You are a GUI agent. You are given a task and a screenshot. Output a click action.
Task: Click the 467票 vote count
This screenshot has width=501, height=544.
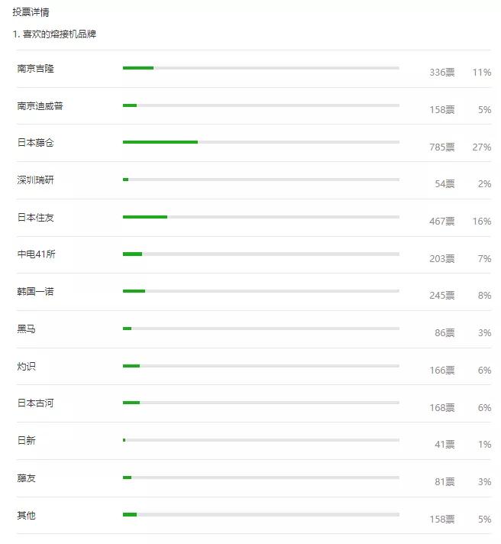(441, 222)
